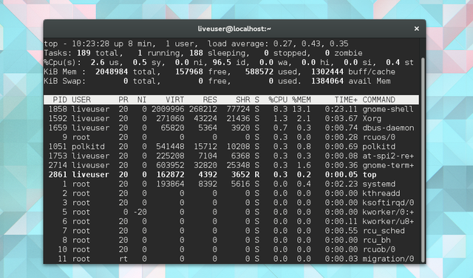Click the 10:23:28 time in top header
This screenshot has height=278, width=473.
(90, 44)
